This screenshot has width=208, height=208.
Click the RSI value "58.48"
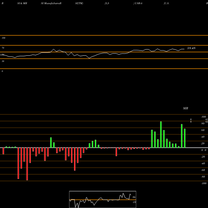[x=191, y=48]
